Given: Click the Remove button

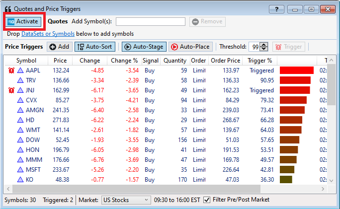Looking at the screenshot, I should pos(207,22).
